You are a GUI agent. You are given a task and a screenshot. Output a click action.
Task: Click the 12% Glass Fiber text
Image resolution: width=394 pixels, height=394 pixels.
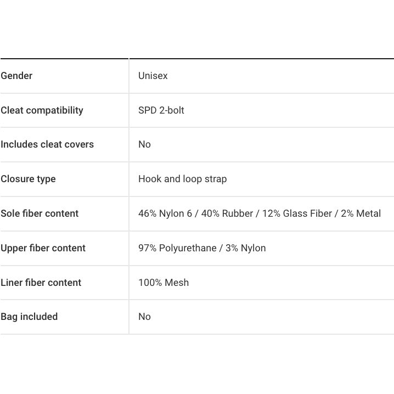pyautogui.click(x=297, y=213)
